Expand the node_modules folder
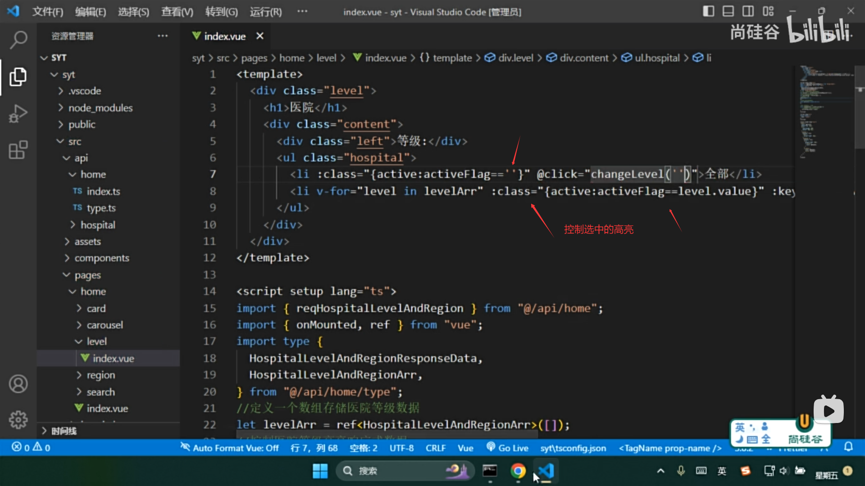The height and width of the screenshot is (486, 865). (x=100, y=108)
